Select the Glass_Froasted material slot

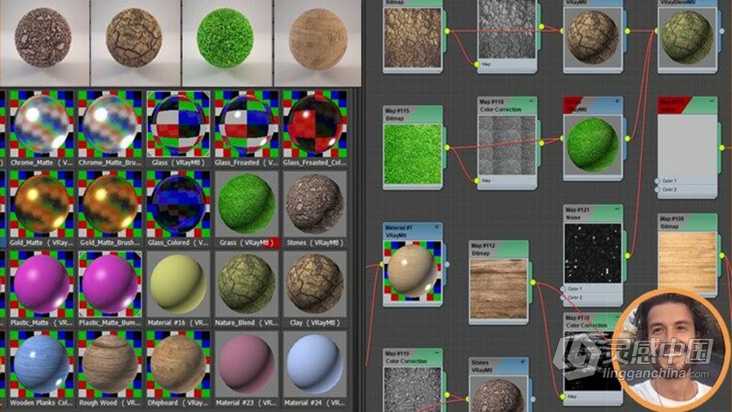pyautogui.click(x=246, y=130)
